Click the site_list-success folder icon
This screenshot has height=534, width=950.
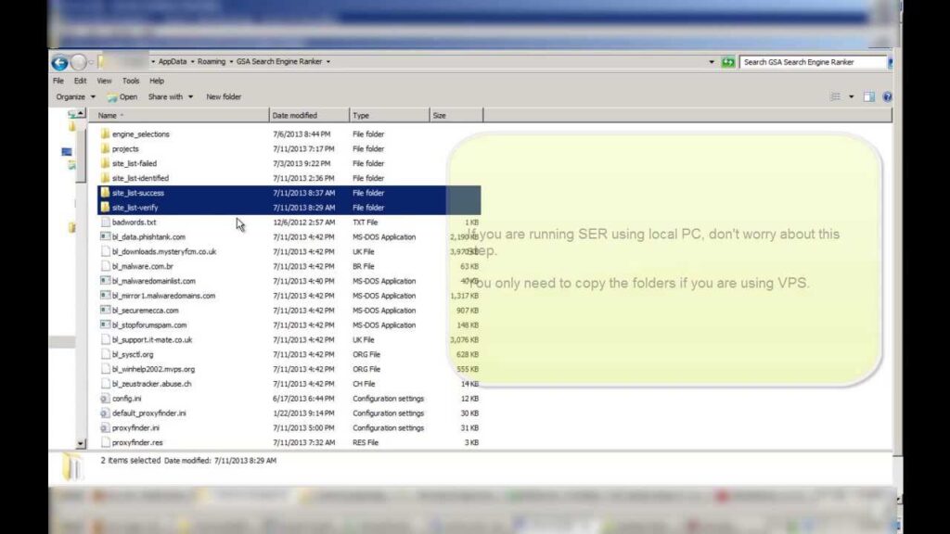tap(105, 193)
